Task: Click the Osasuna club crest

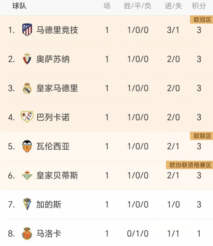Action: click(27, 59)
